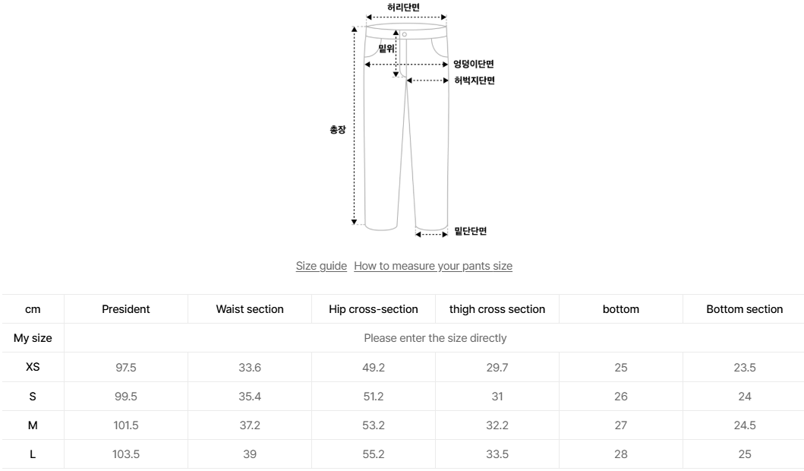This screenshot has width=804, height=471.
Task: Select the S size row label
Action: (33, 397)
